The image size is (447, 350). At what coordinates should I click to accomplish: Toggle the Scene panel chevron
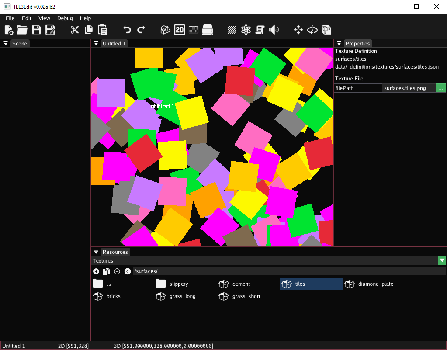click(x=5, y=43)
